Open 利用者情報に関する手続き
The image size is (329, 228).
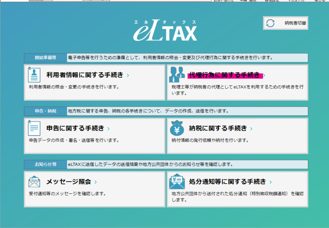coord(85,75)
